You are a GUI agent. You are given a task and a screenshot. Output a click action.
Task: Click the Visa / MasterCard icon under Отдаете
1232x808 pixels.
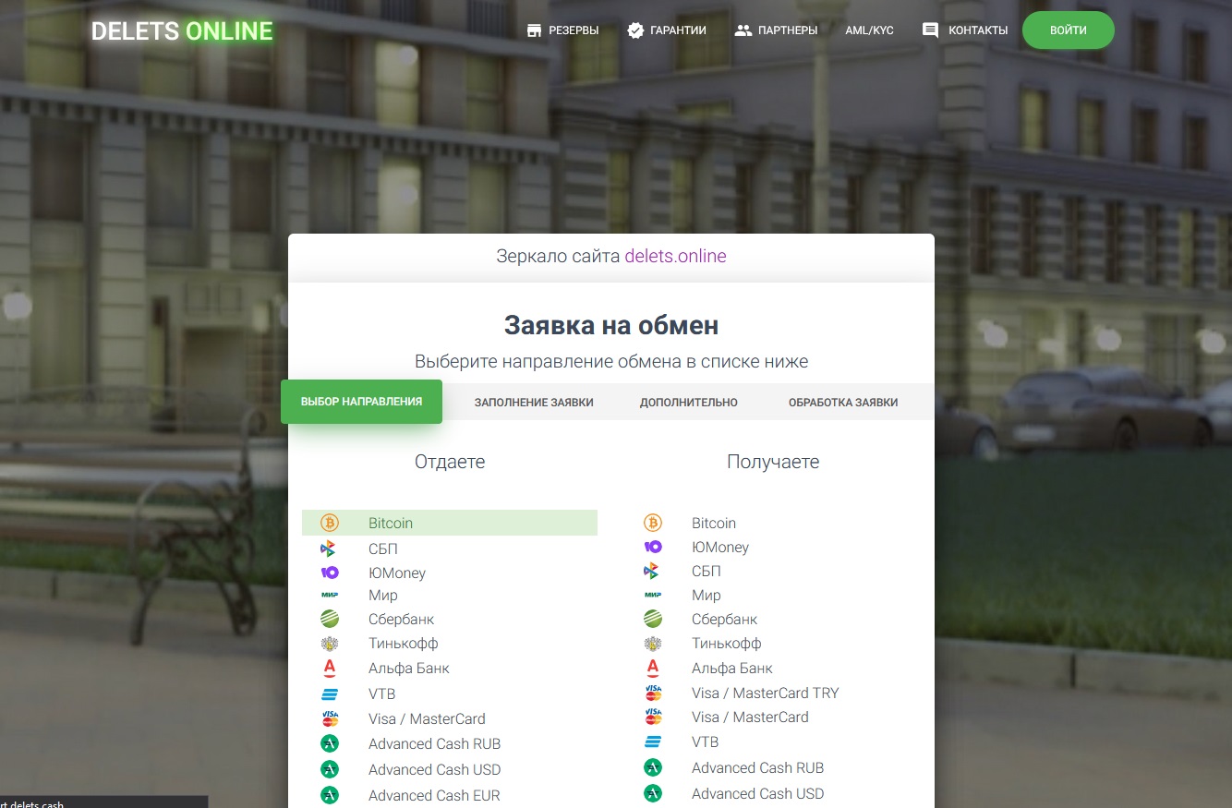click(x=330, y=718)
